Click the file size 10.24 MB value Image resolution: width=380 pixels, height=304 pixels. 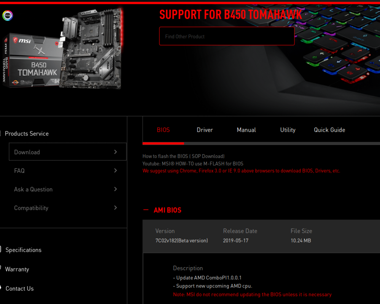pos(301,240)
